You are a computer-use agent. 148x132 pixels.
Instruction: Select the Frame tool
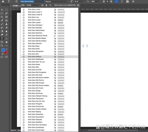[6, 17]
